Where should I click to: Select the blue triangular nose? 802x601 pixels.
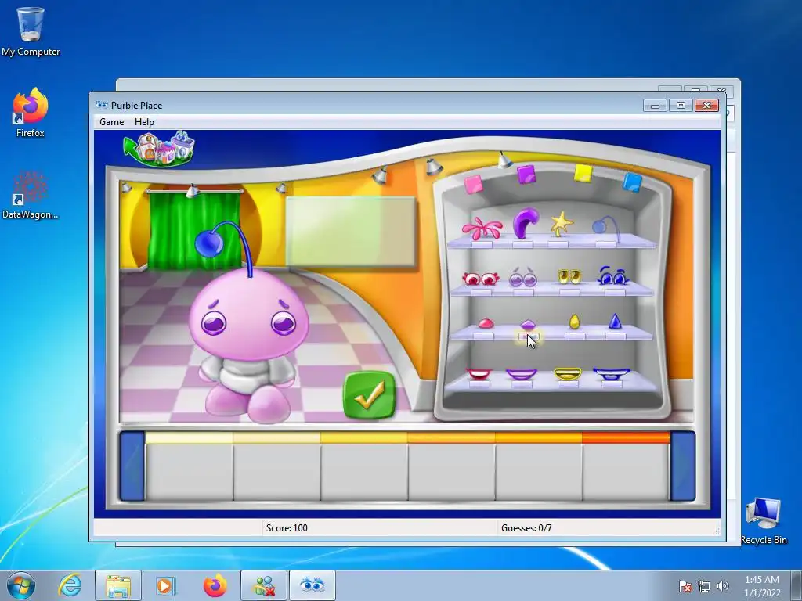point(615,321)
